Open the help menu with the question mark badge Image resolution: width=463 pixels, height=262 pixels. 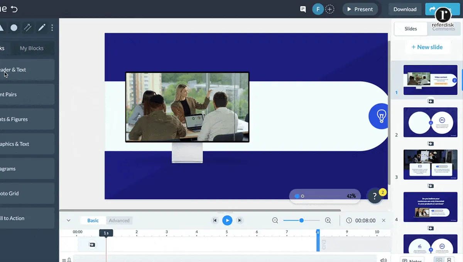375,196
